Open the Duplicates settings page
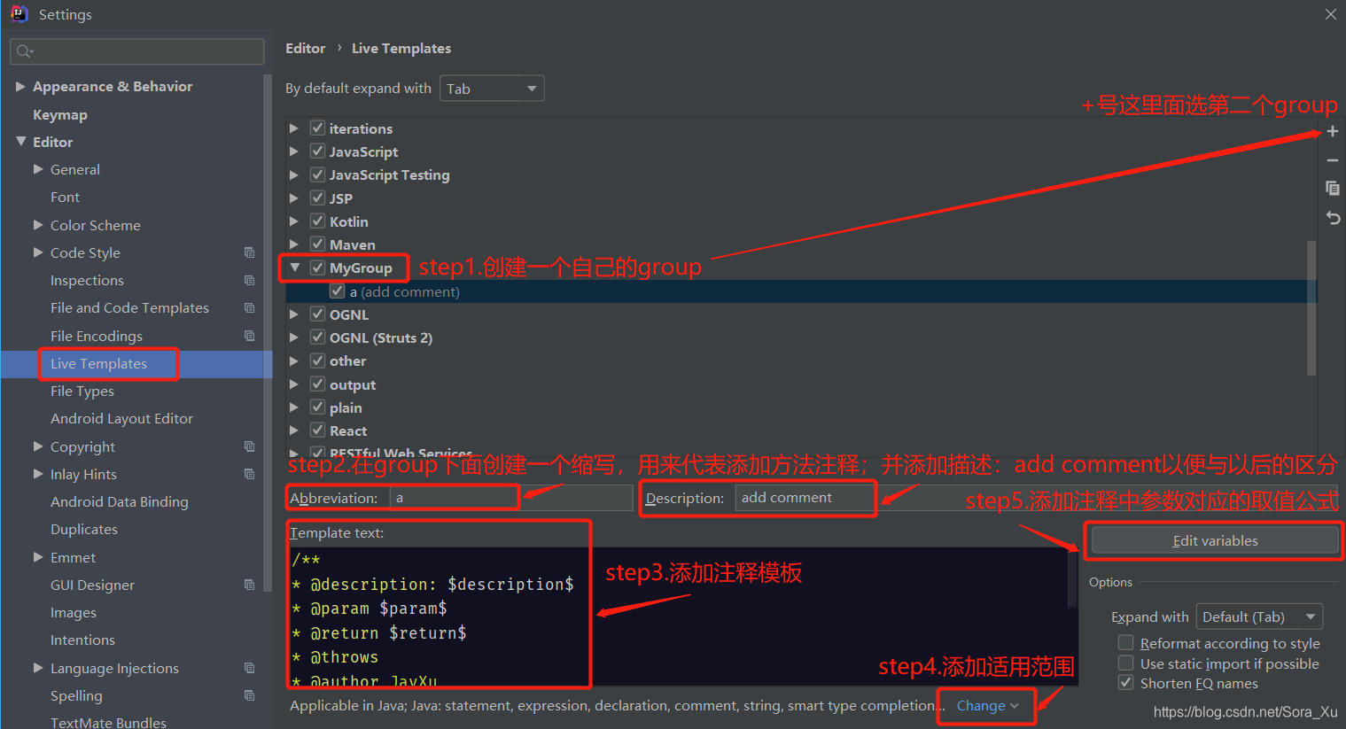This screenshot has height=729, width=1346. [84, 529]
